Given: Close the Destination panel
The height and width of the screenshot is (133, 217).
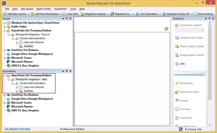Looking at the screenshot, I should coord(70,71).
